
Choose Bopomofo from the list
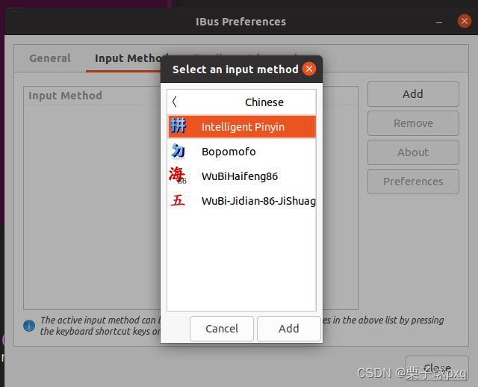[x=241, y=152]
